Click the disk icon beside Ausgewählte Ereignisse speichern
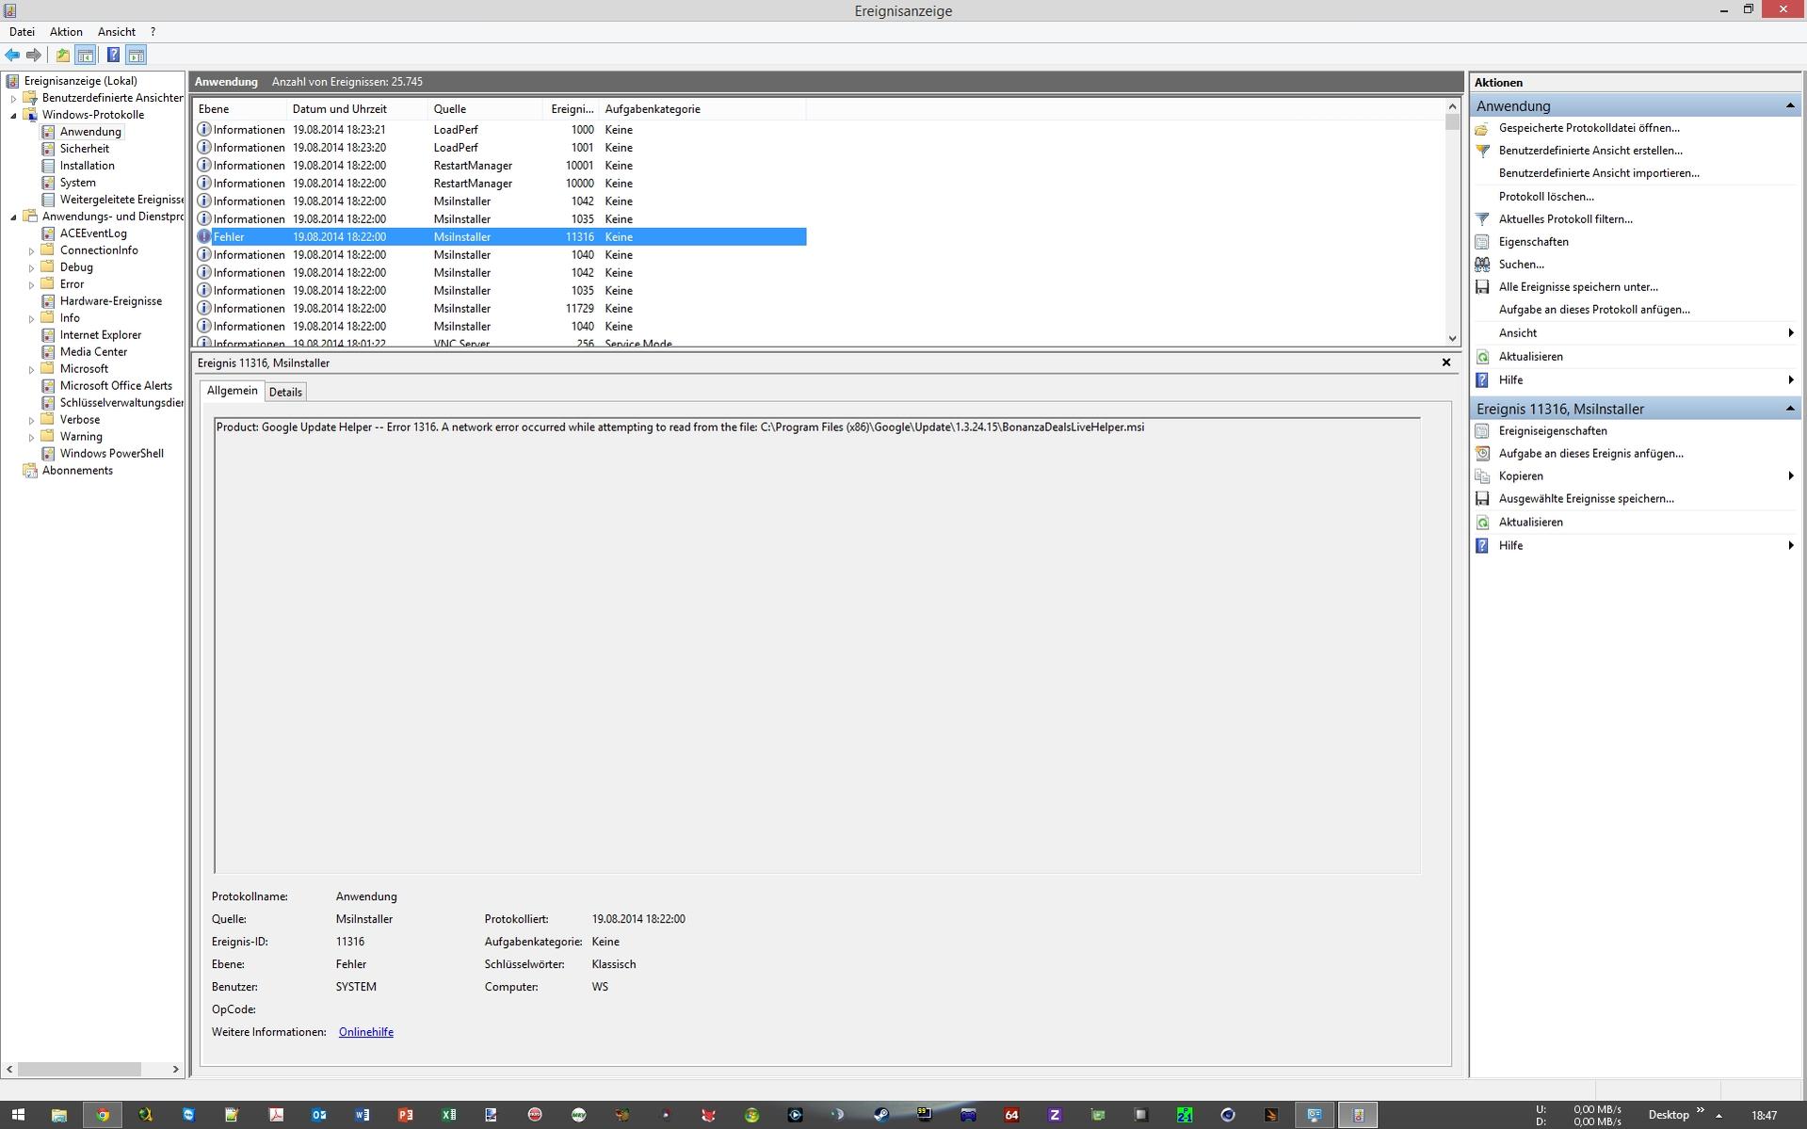The image size is (1807, 1129). click(x=1482, y=499)
